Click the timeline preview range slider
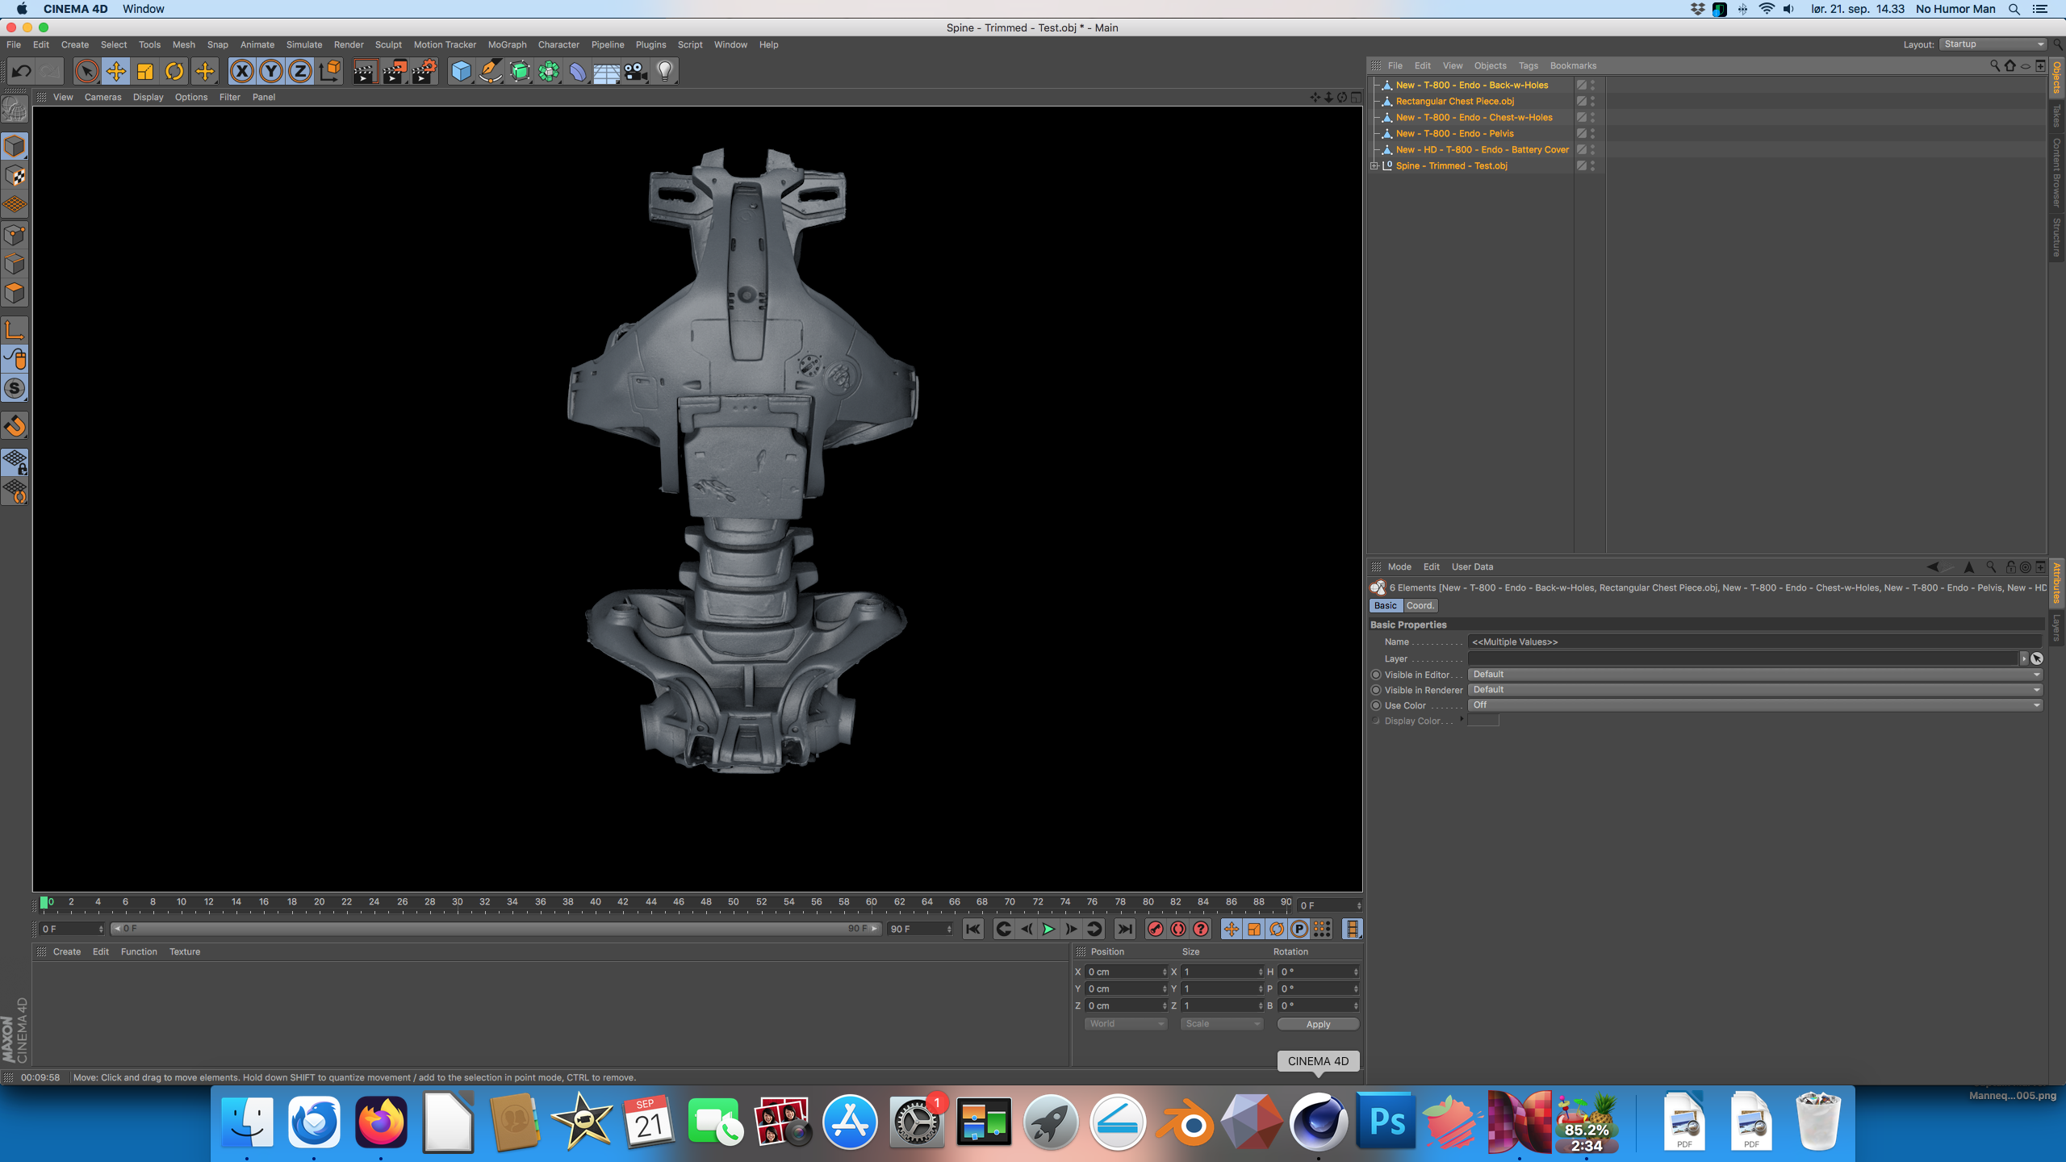This screenshot has height=1162, width=2066. coord(496,929)
